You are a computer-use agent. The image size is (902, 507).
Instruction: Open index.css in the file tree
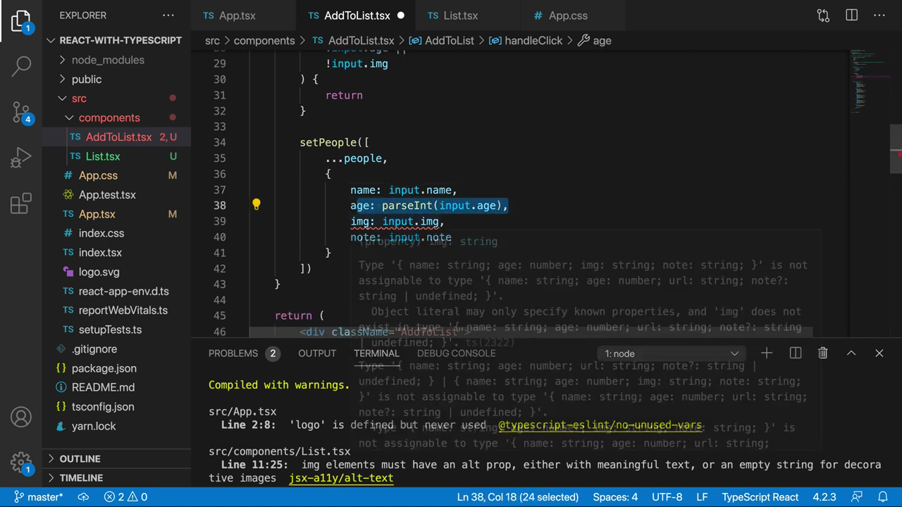(x=116, y=233)
